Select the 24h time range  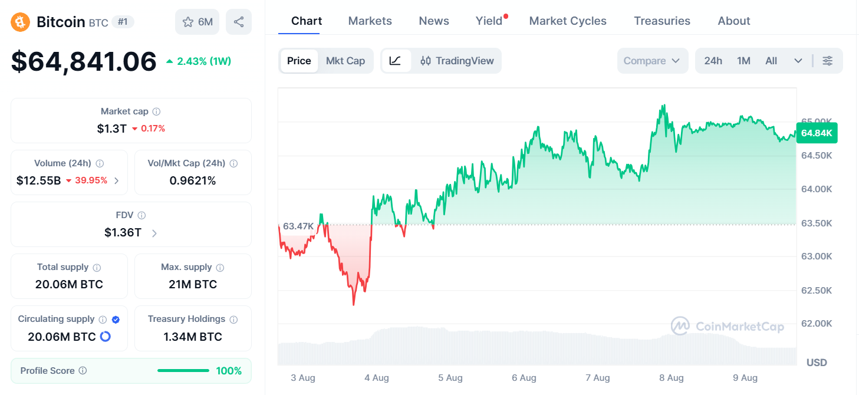pyautogui.click(x=713, y=61)
